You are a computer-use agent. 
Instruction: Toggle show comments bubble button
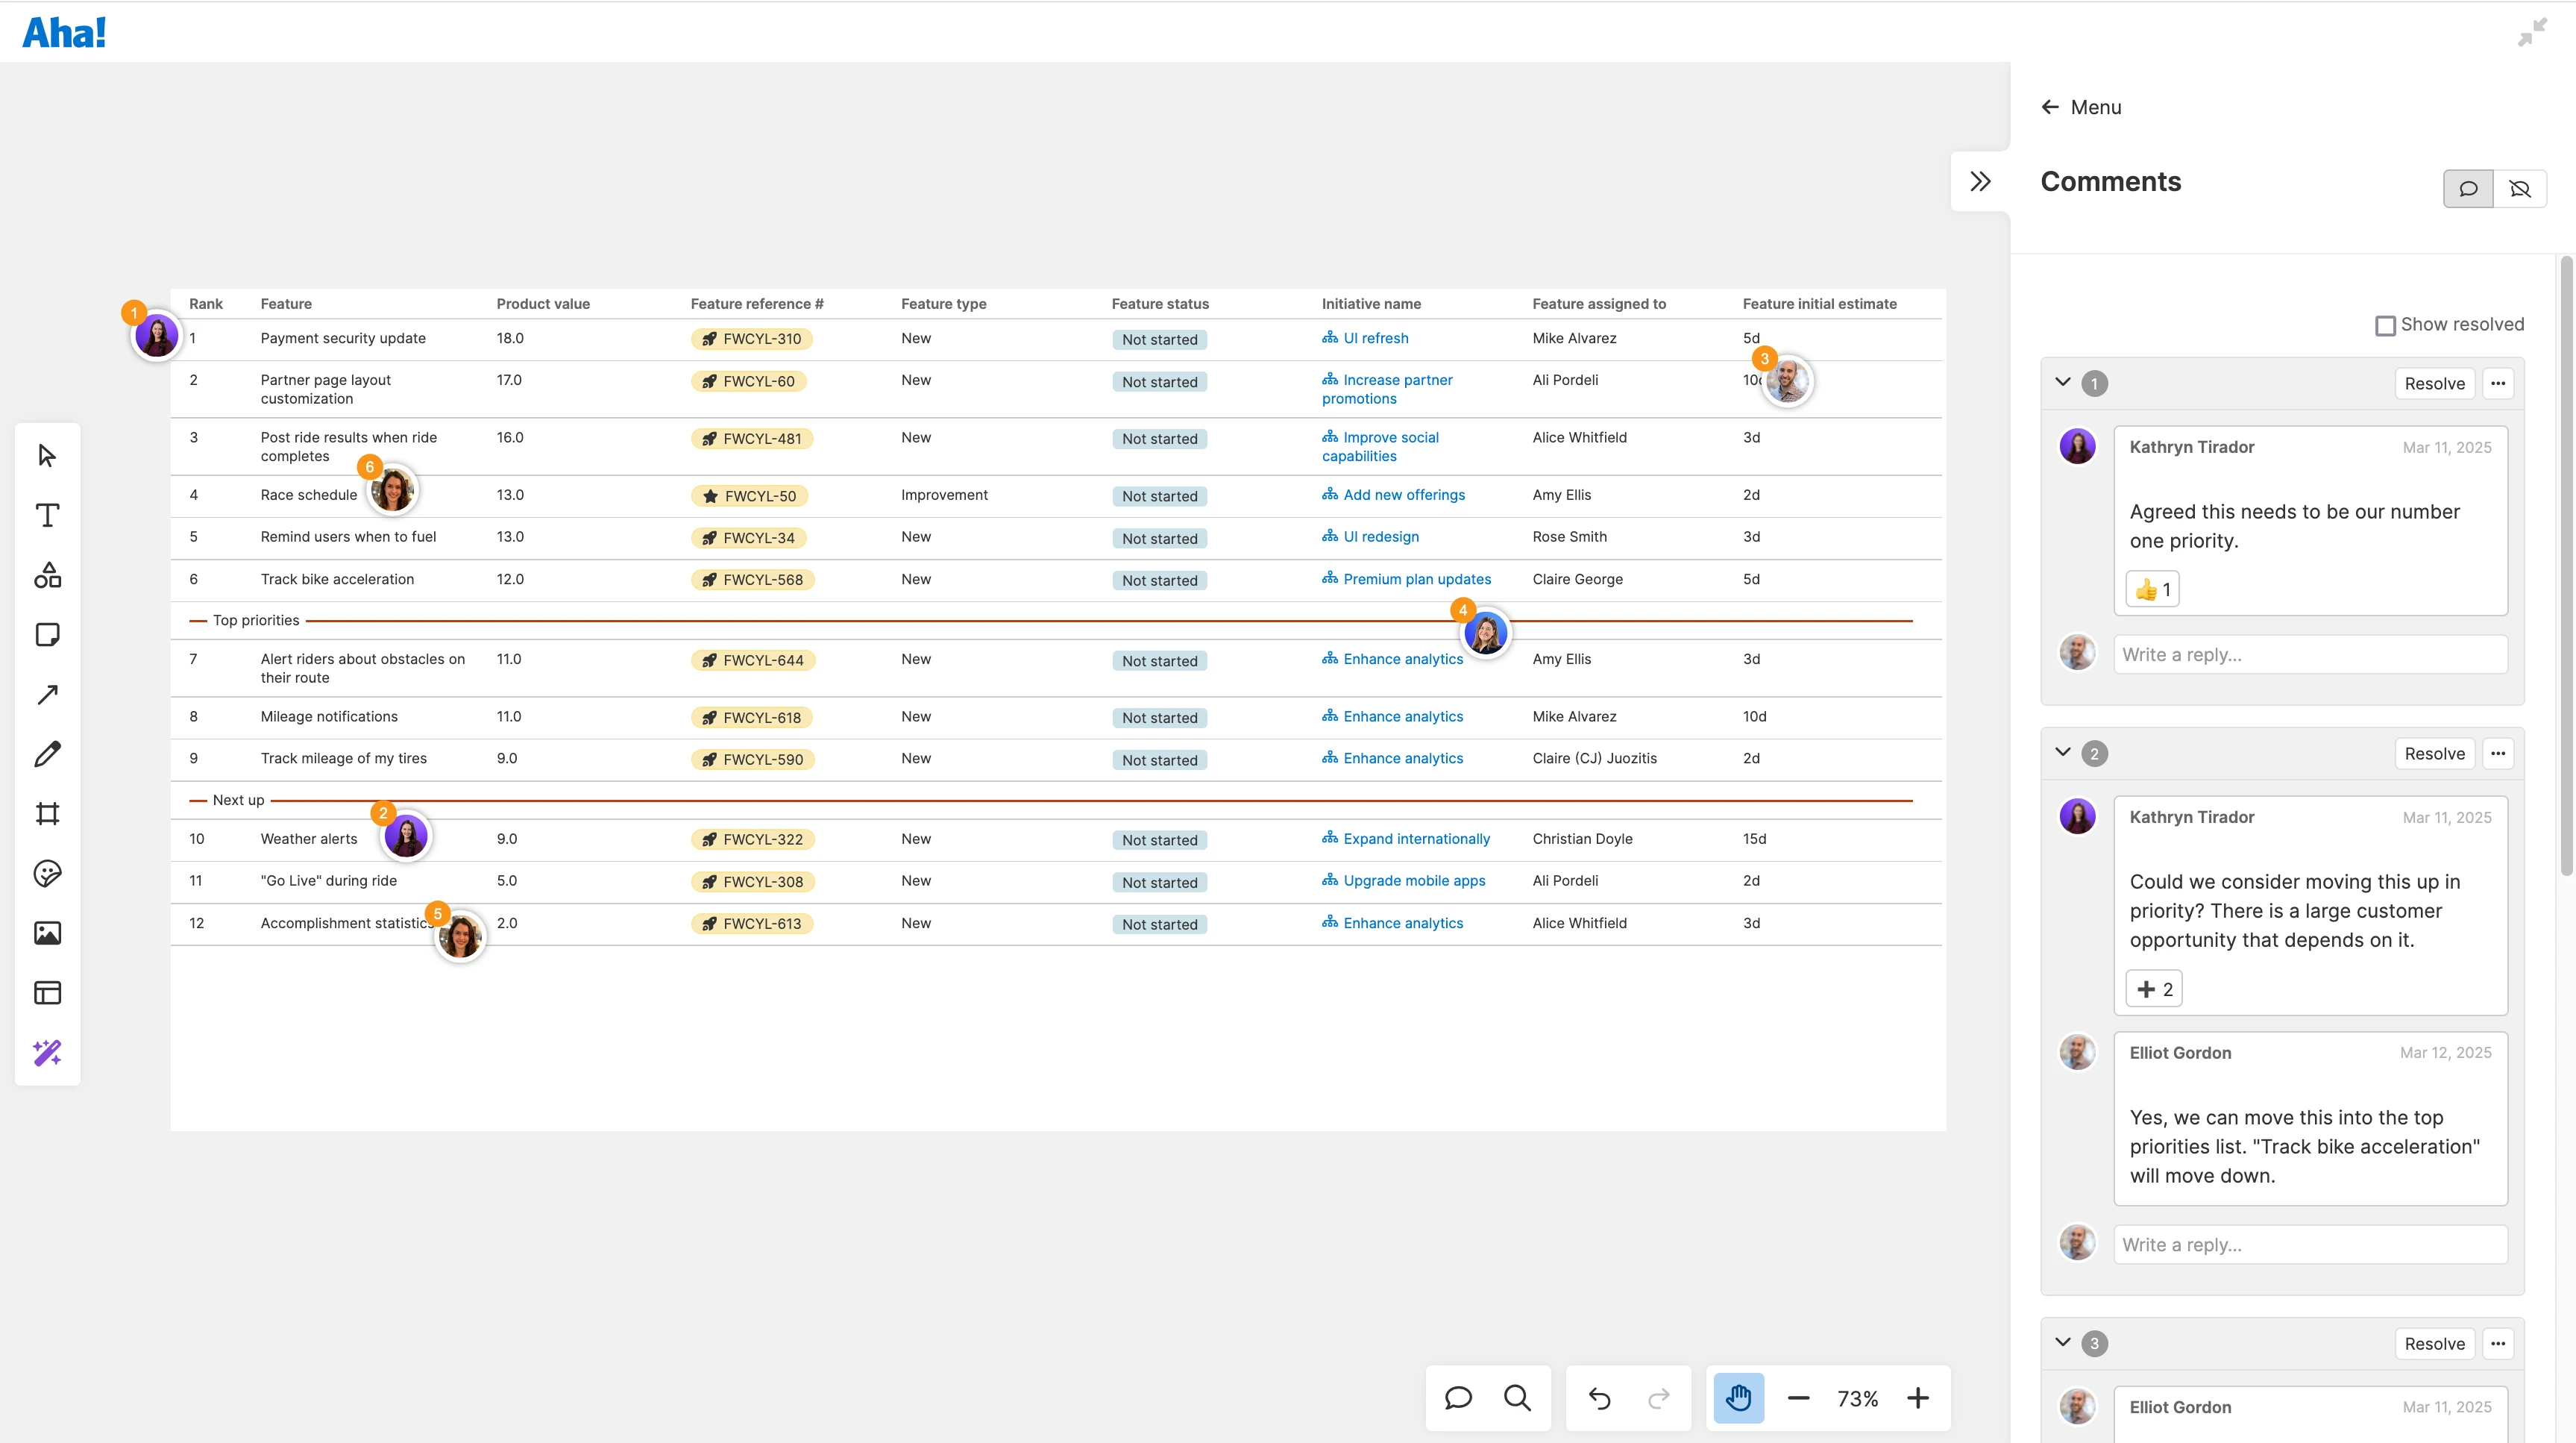[2468, 188]
